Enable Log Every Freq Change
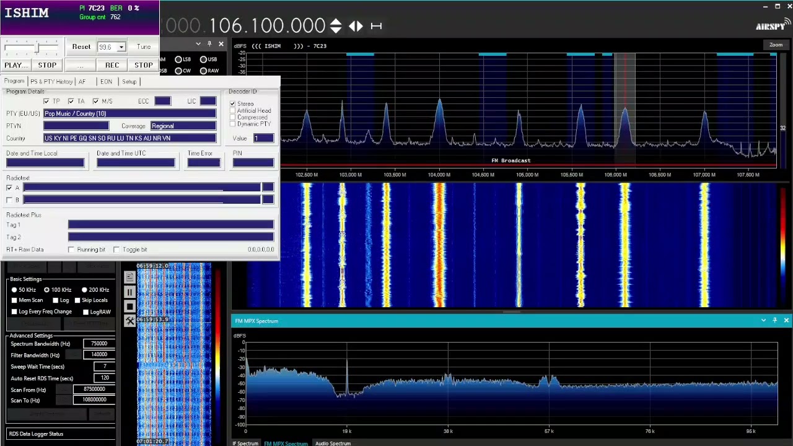 click(x=14, y=312)
